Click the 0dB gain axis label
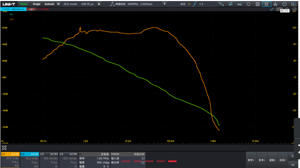 pos(4,77)
